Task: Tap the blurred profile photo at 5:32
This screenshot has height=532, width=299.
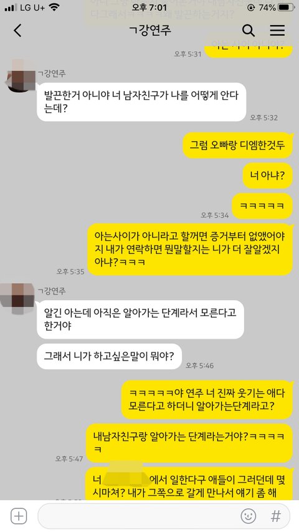Action: point(21,76)
